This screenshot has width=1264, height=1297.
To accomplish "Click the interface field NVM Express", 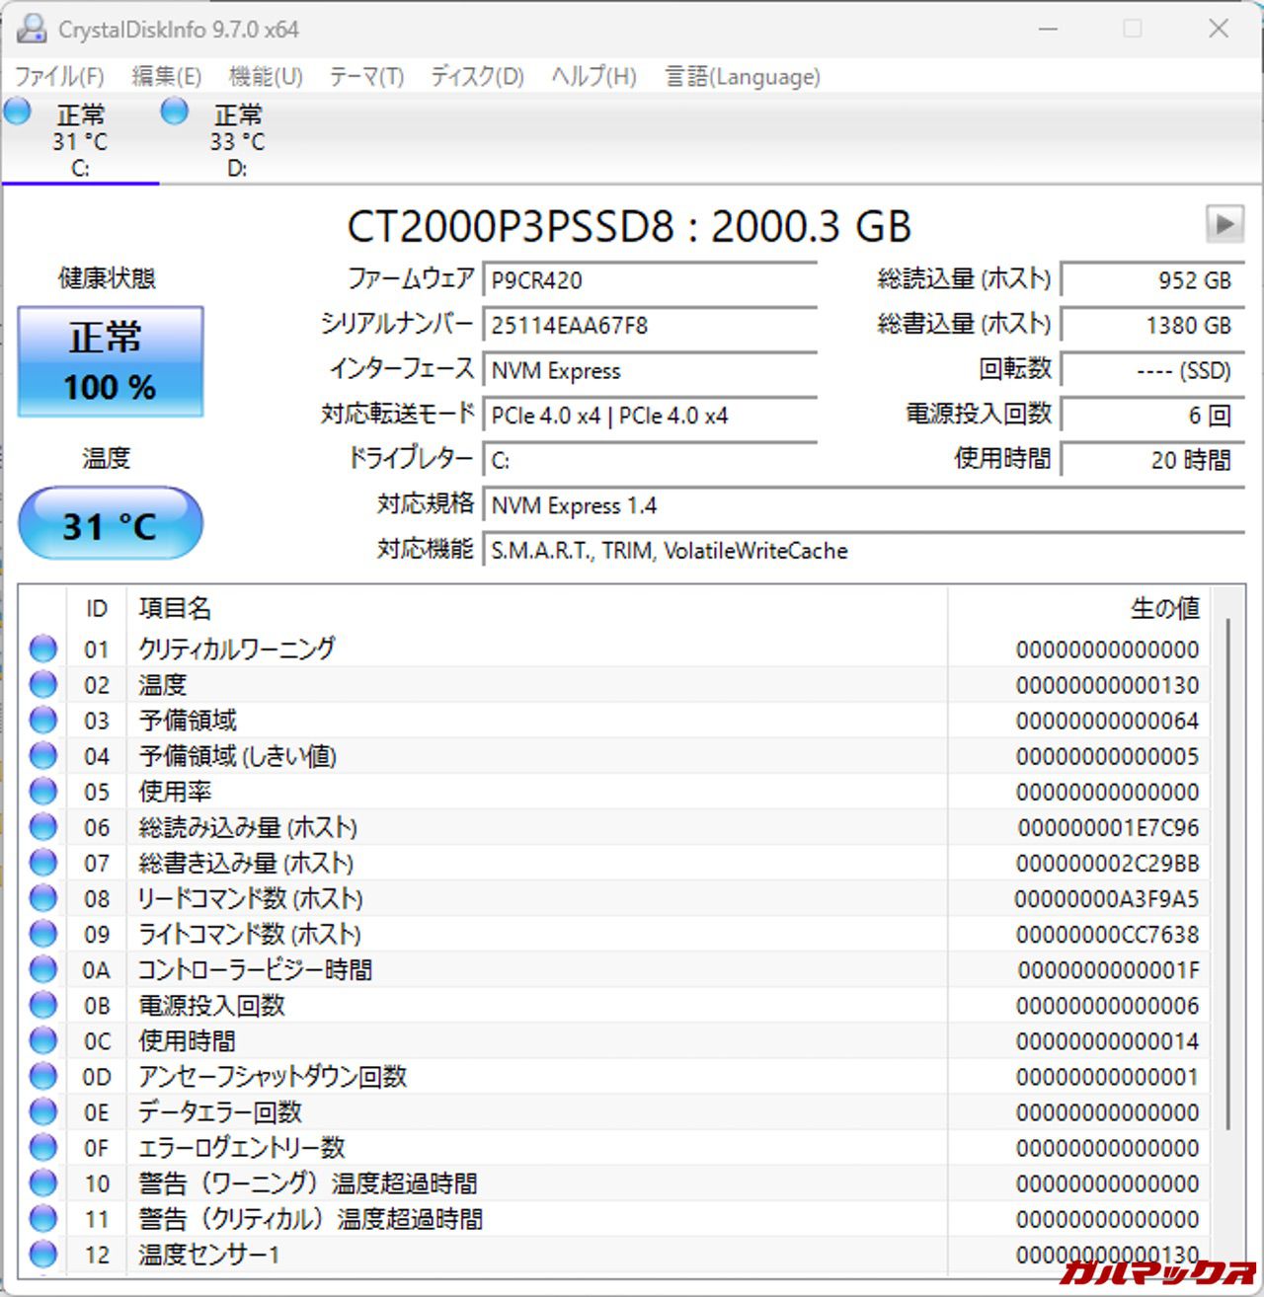I will (x=650, y=371).
